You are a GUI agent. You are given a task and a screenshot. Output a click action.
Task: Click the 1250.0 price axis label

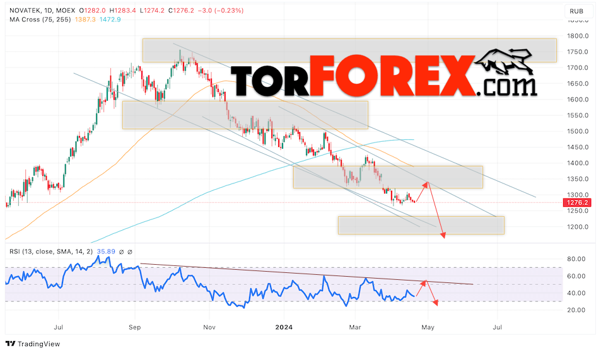pyautogui.click(x=578, y=211)
